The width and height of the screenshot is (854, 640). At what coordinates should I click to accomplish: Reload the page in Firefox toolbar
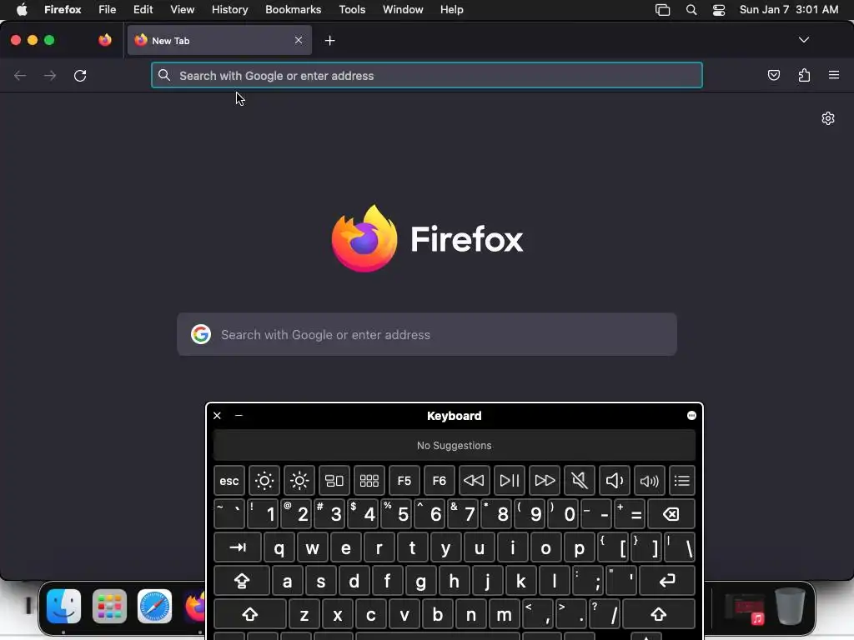tap(80, 76)
